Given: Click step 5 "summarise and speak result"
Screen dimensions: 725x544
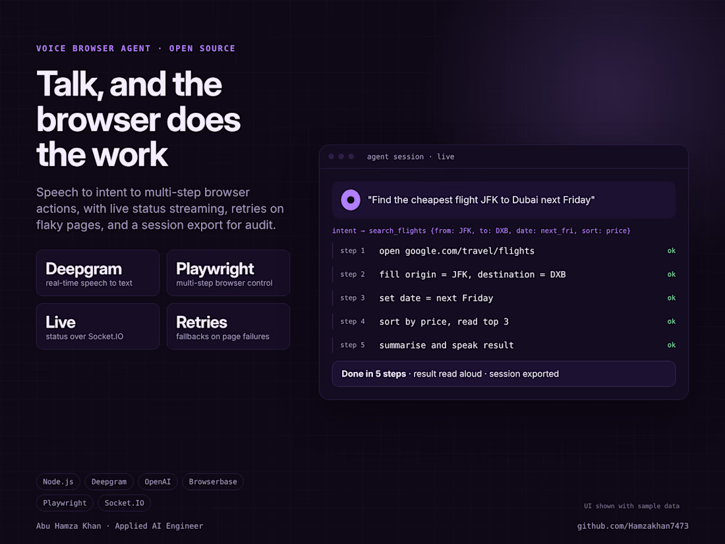Looking at the screenshot, I should (504, 345).
